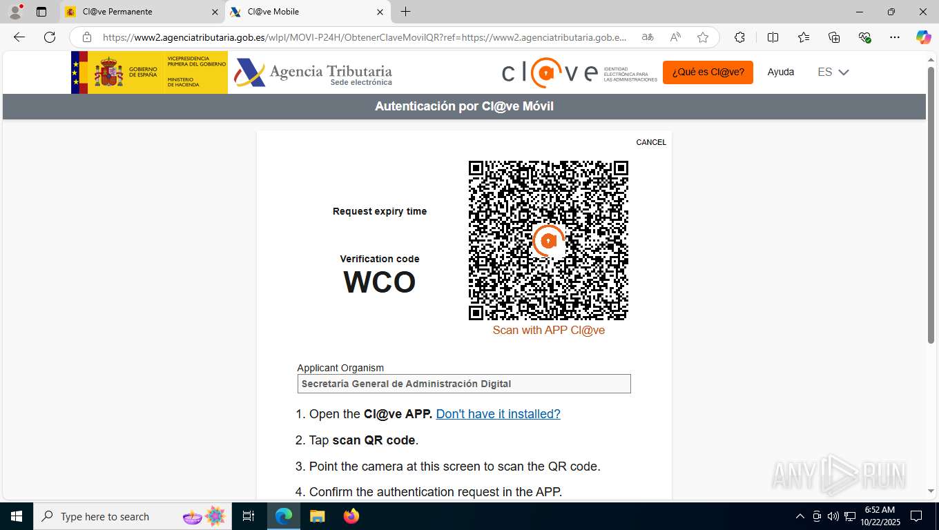The height and width of the screenshot is (530, 939).
Task: Go back to previous page
Action: tap(19, 37)
